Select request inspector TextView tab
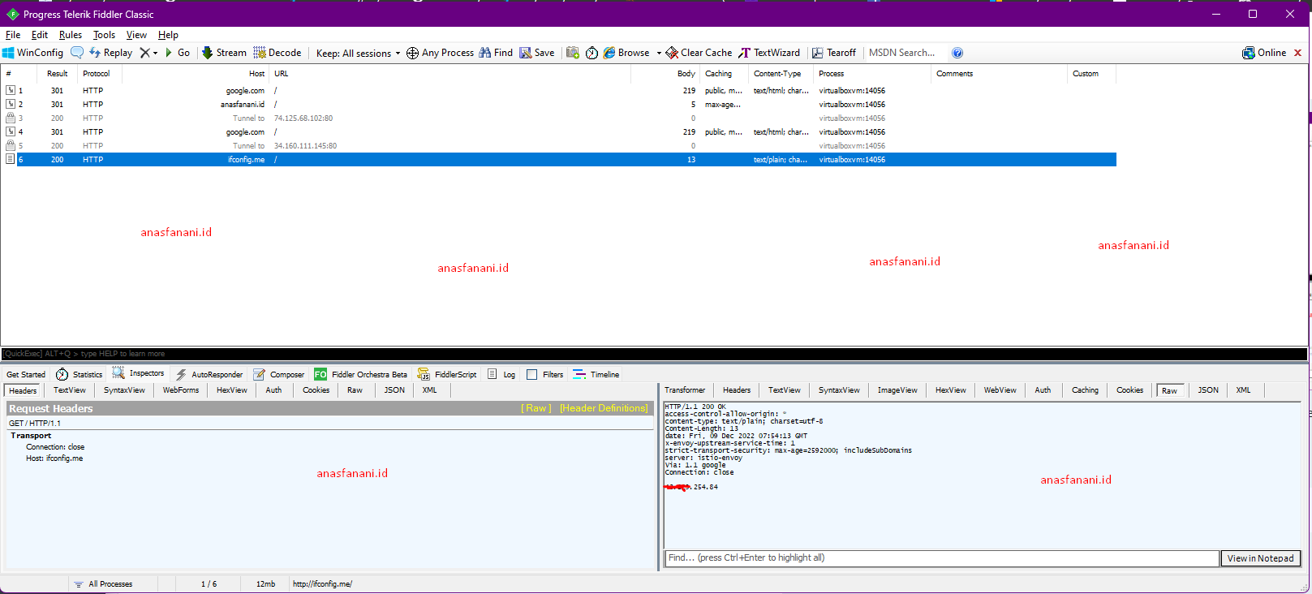 [x=70, y=390]
